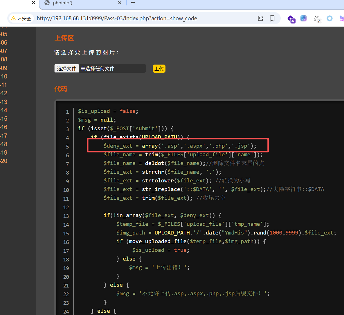Click the trim($file_ext) line
344x315 pixels.
tap(165, 198)
